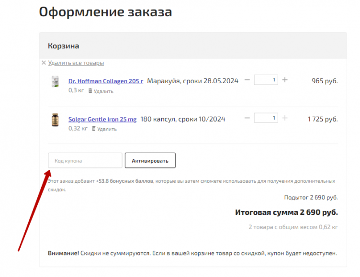Increase quantity of Dr. Hoffman Collagen with plus

(285, 80)
